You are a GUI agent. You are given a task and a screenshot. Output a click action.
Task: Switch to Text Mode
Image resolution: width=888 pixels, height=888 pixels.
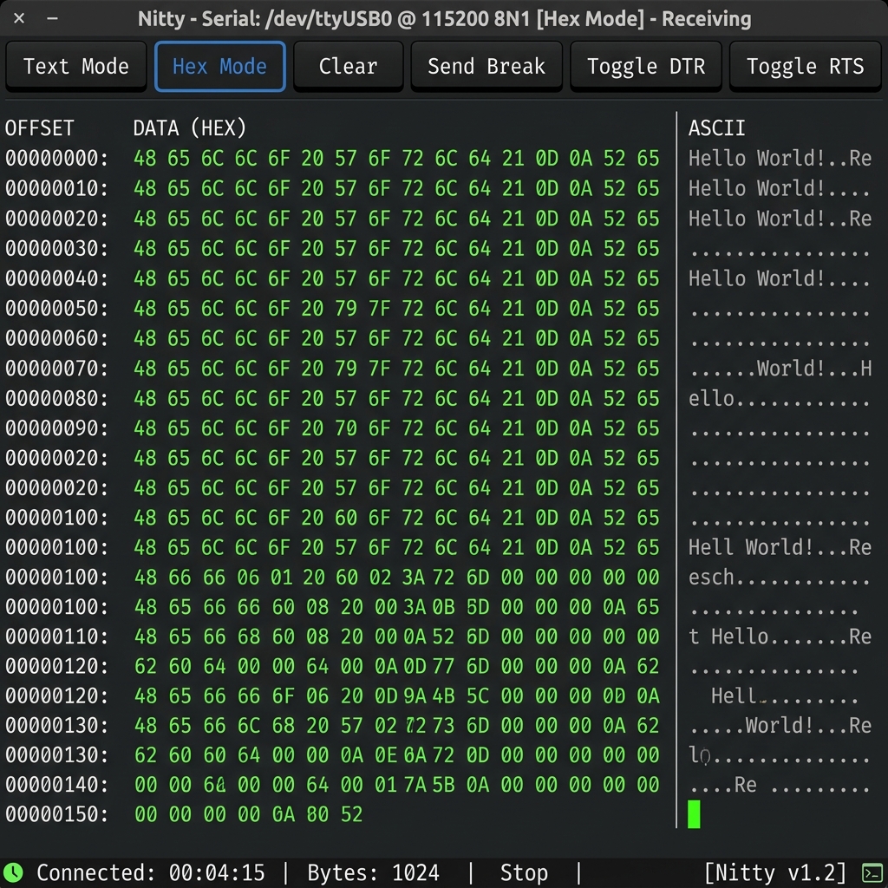point(76,66)
